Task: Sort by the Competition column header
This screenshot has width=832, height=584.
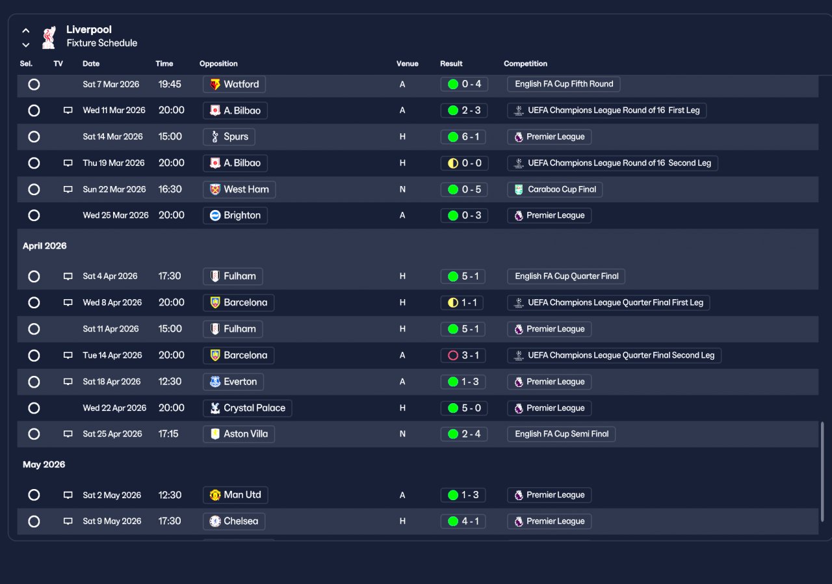Action: tap(525, 64)
